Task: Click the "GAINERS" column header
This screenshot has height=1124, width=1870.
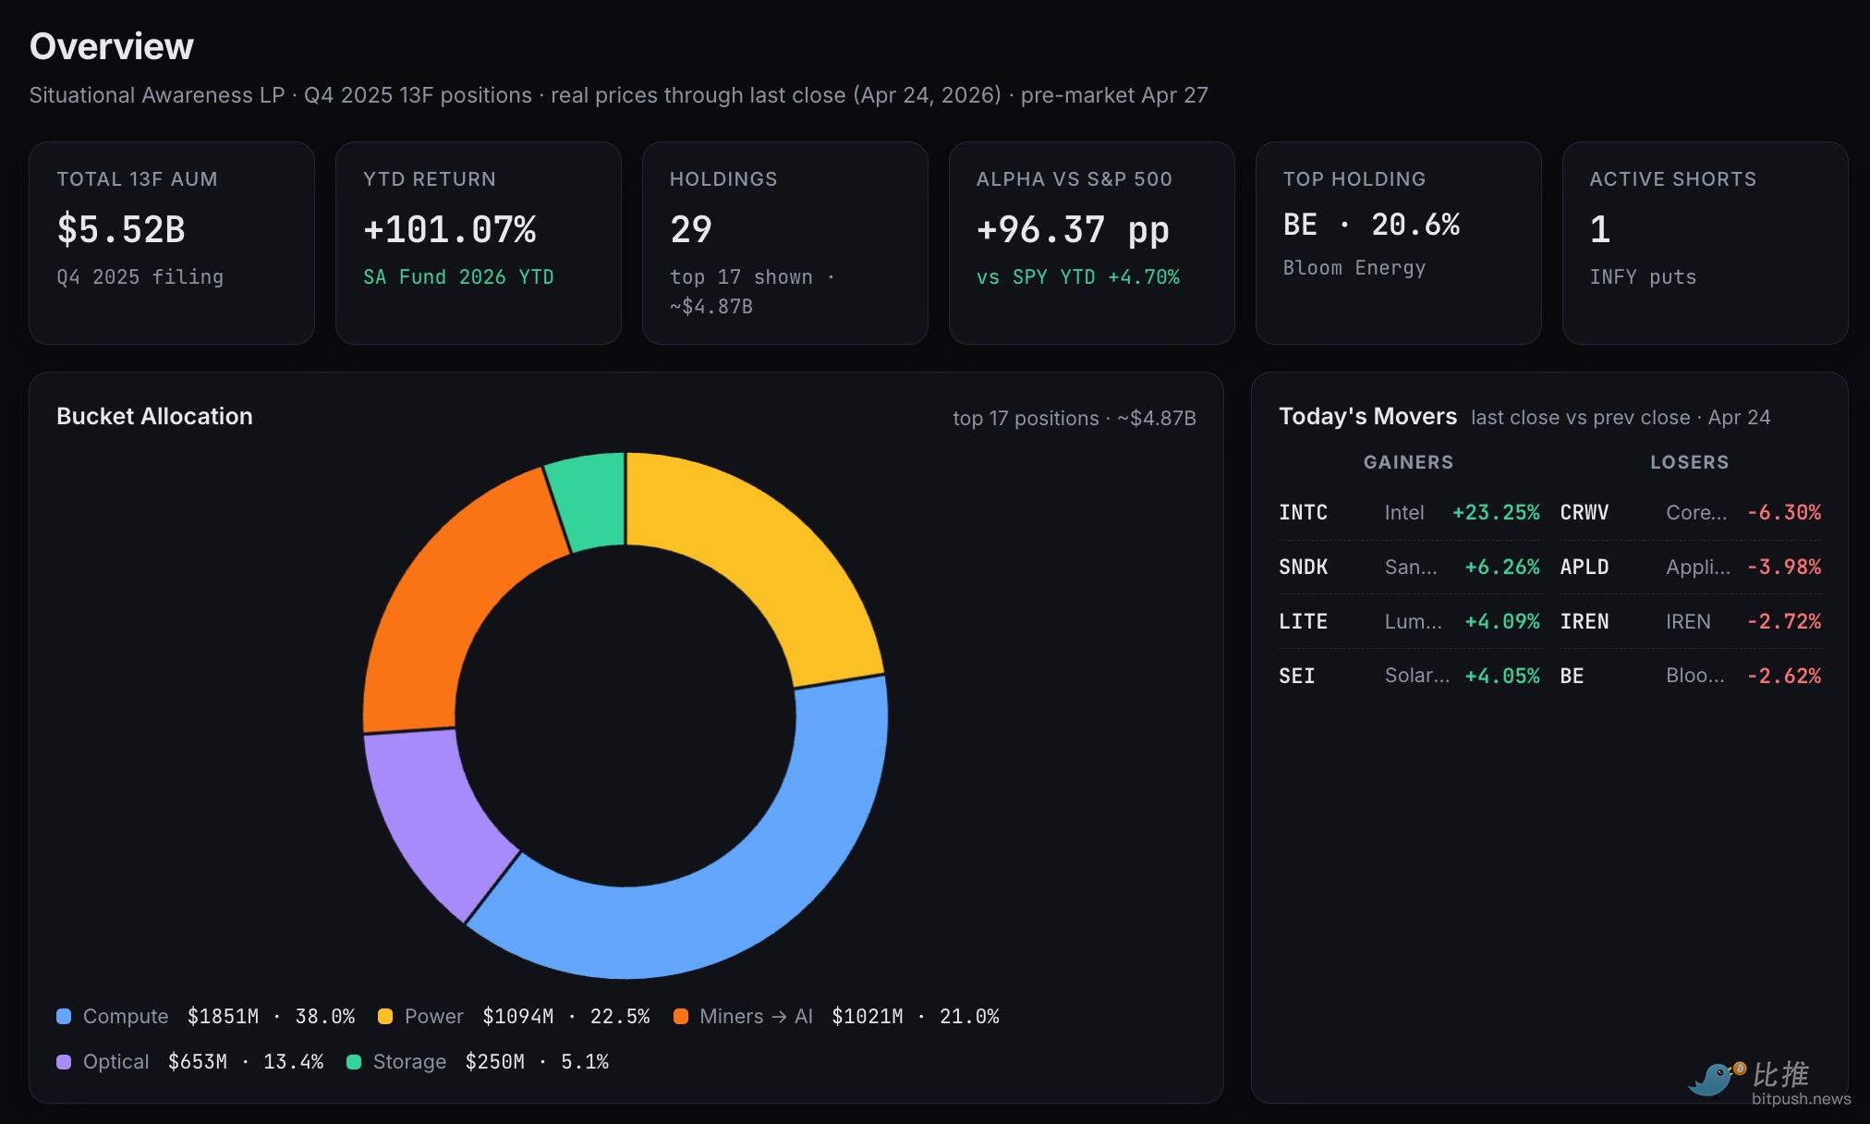Action: point(1409,462)
